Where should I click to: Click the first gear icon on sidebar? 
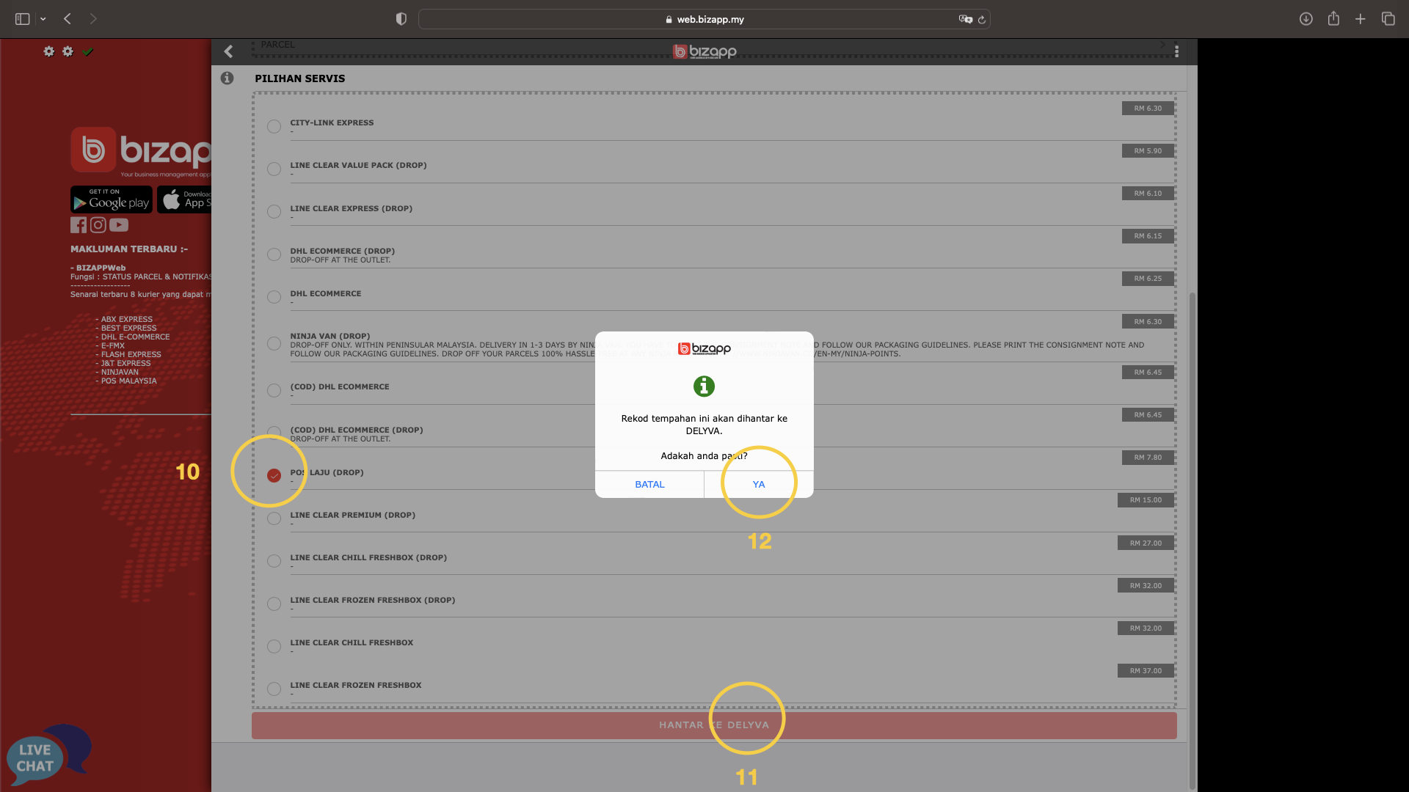coord(48,51)
